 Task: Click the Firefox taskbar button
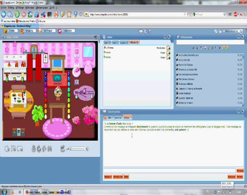point(27,192)
